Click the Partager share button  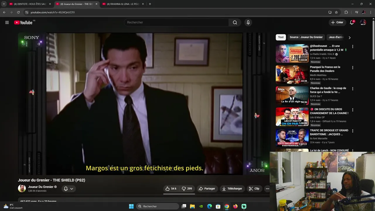tap(207, 189)
